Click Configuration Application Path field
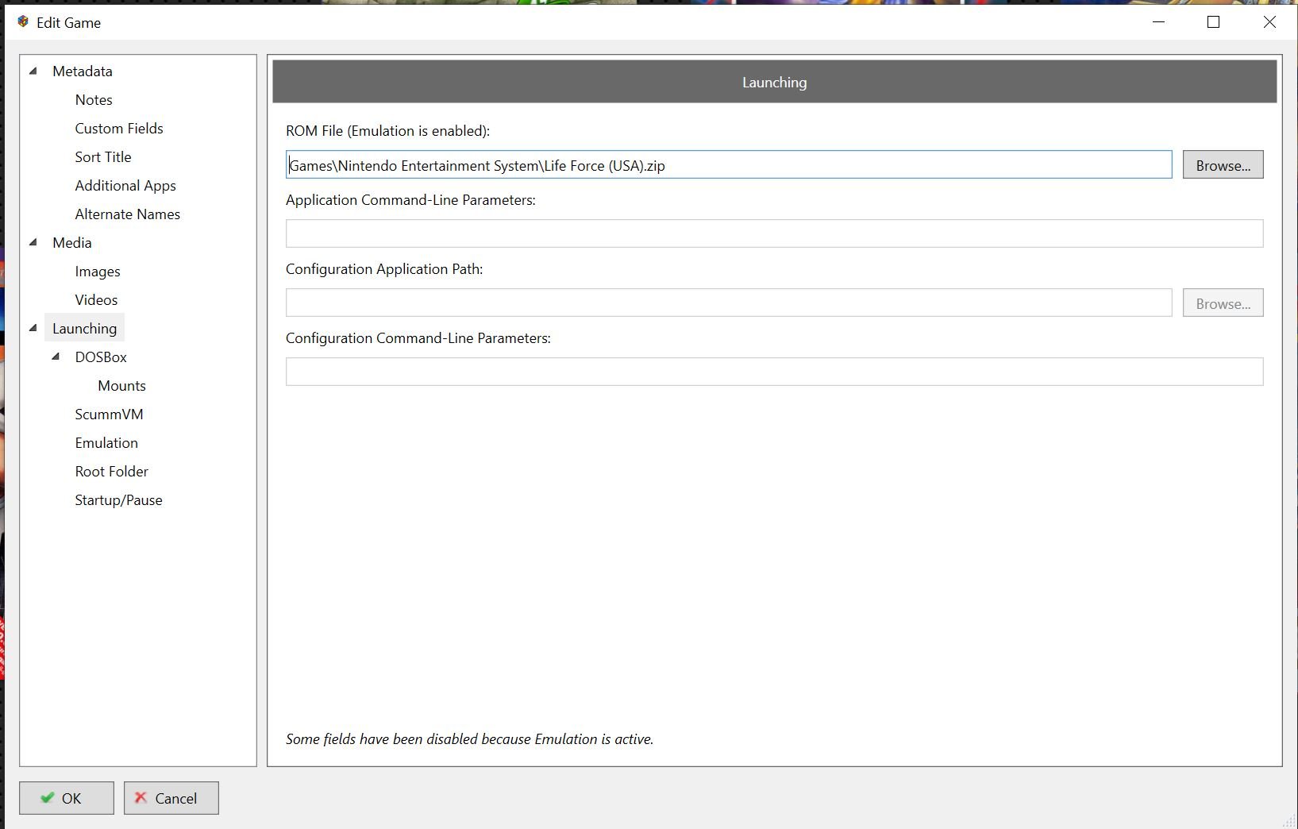The image size is (1298, 829). (729, 303)
